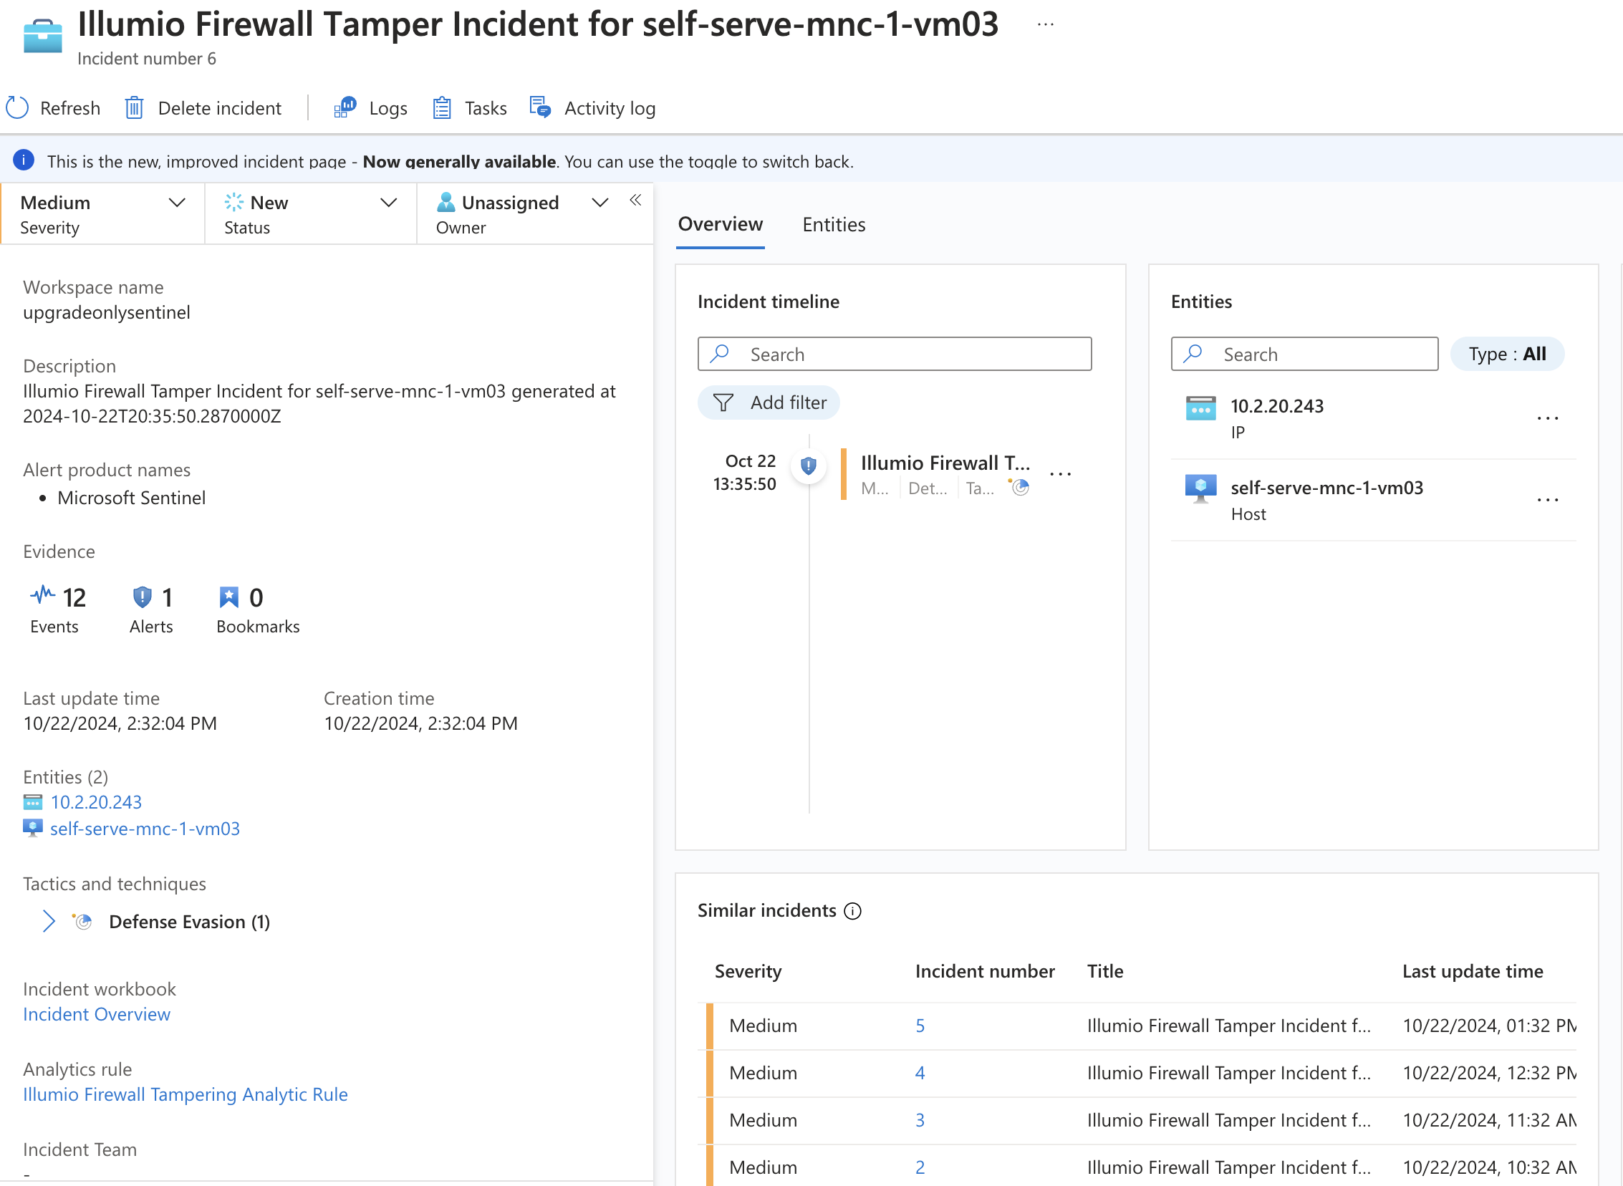Open the Type : All entity filter
This screenshot has width=1623, height=1186.
click(1507, 354)
